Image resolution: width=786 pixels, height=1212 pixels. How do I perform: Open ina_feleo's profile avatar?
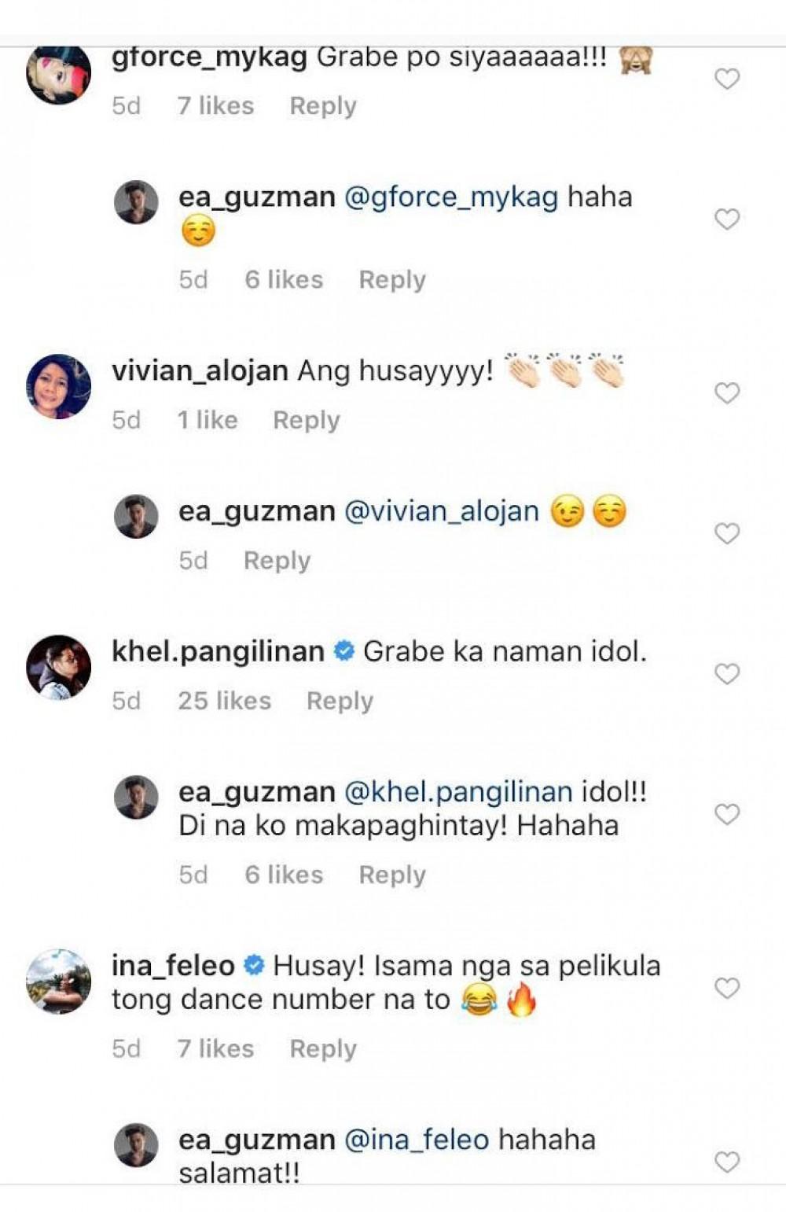point(58,981)
